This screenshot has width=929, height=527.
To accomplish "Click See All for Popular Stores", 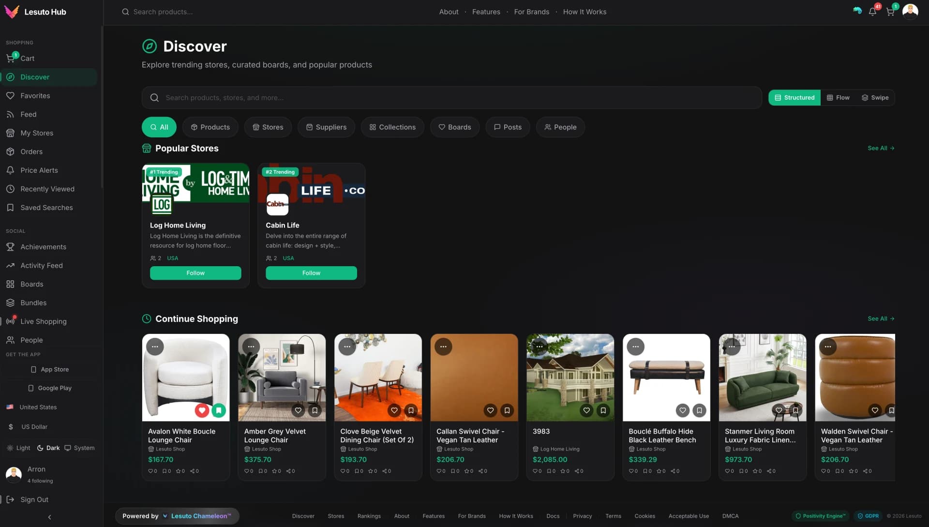I will (x=881, y=148).
